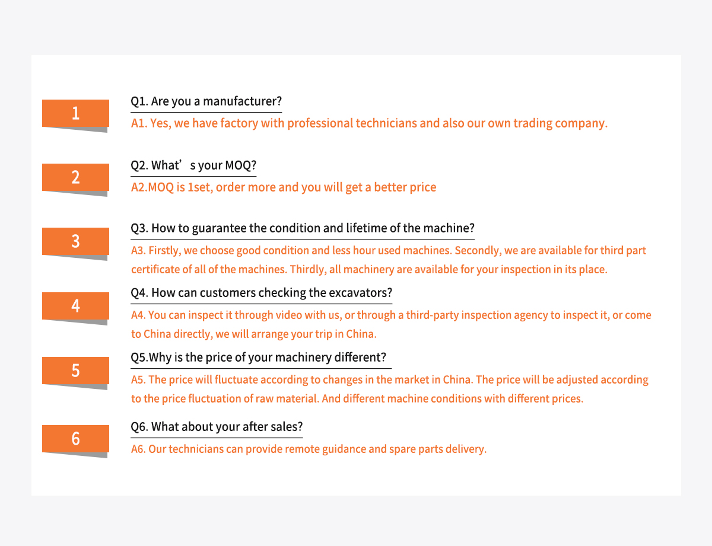Click the orange number 4 badge
Screen dimensions: 712x546
coord(75,306)
